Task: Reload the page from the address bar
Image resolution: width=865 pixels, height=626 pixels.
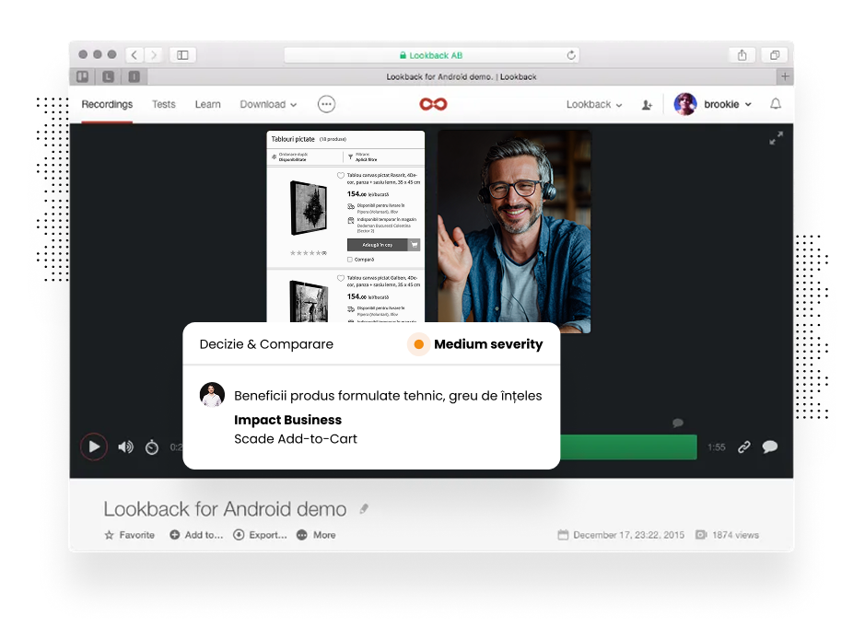Action: coord(571,55)
